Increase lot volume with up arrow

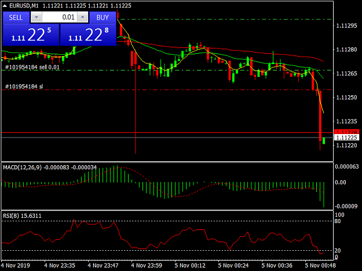point(83,17)
